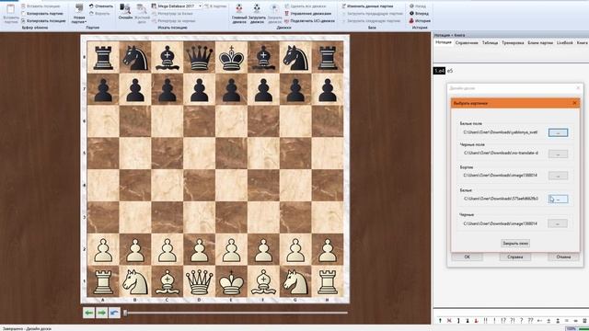
Task: Click the green left arrow below board
Action: 88,313
